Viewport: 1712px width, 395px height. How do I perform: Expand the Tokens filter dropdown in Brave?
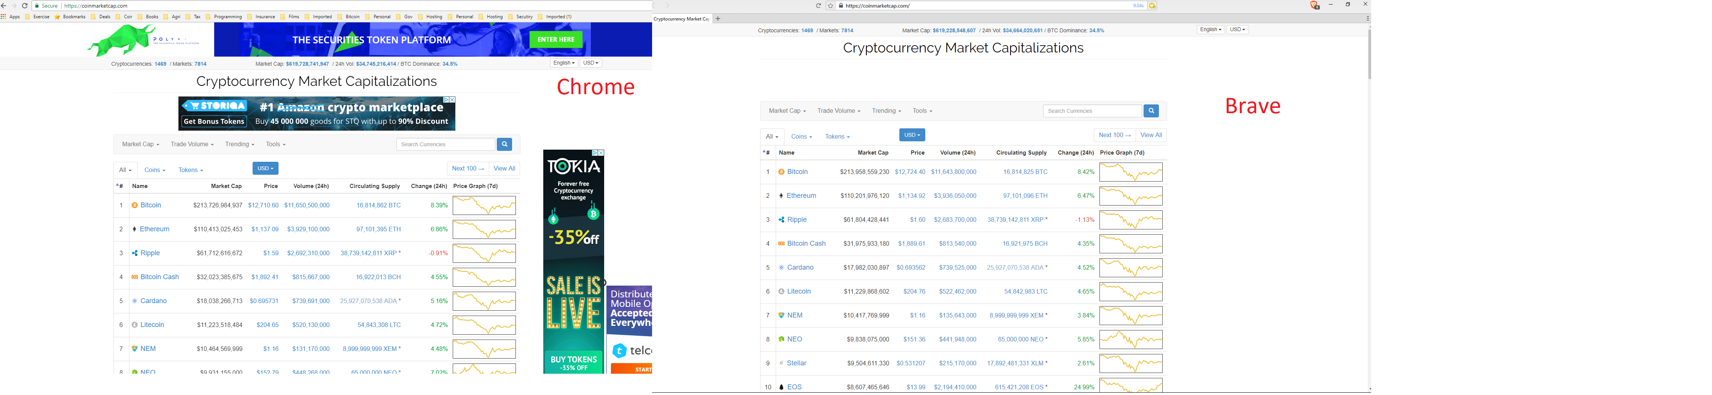point(837,137)
